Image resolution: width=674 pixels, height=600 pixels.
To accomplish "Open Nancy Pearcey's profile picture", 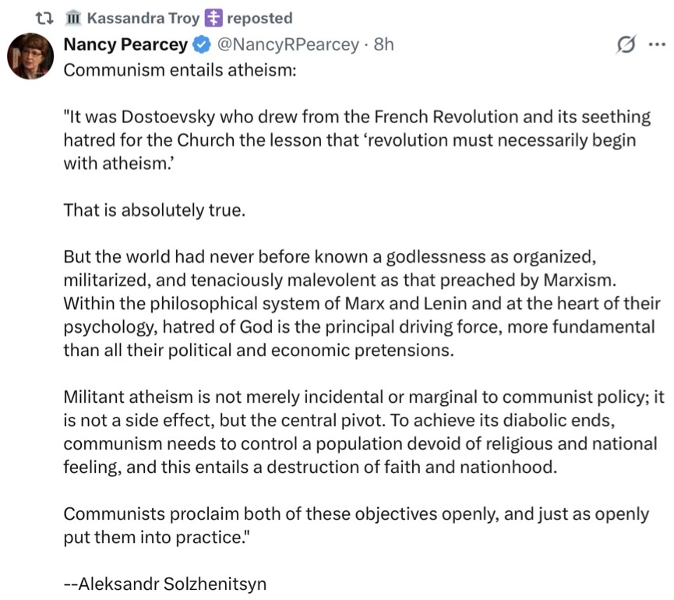I will (31, 58).
